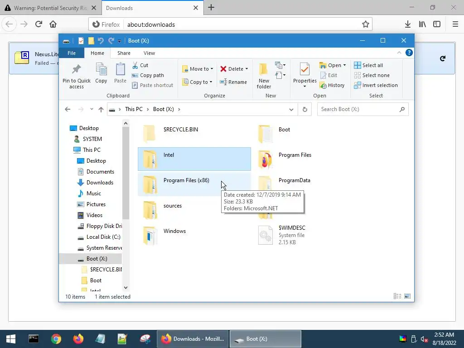
Task: Select the Program Files folder
Action: pos(309,159)
